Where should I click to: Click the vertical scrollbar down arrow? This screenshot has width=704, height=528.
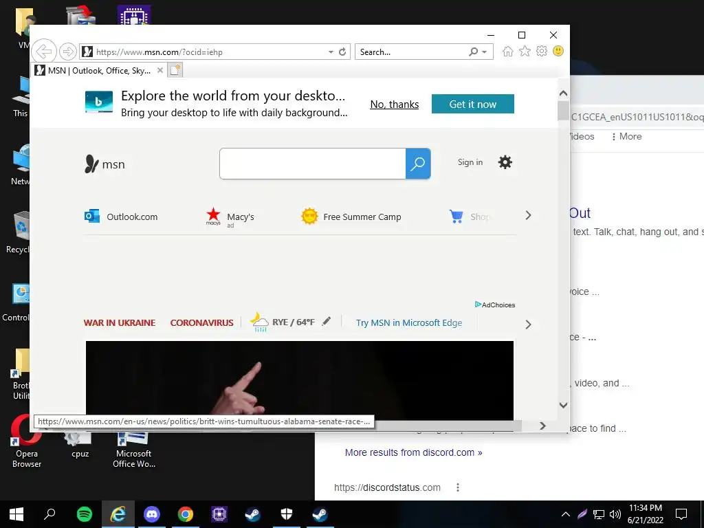[564, 405]
